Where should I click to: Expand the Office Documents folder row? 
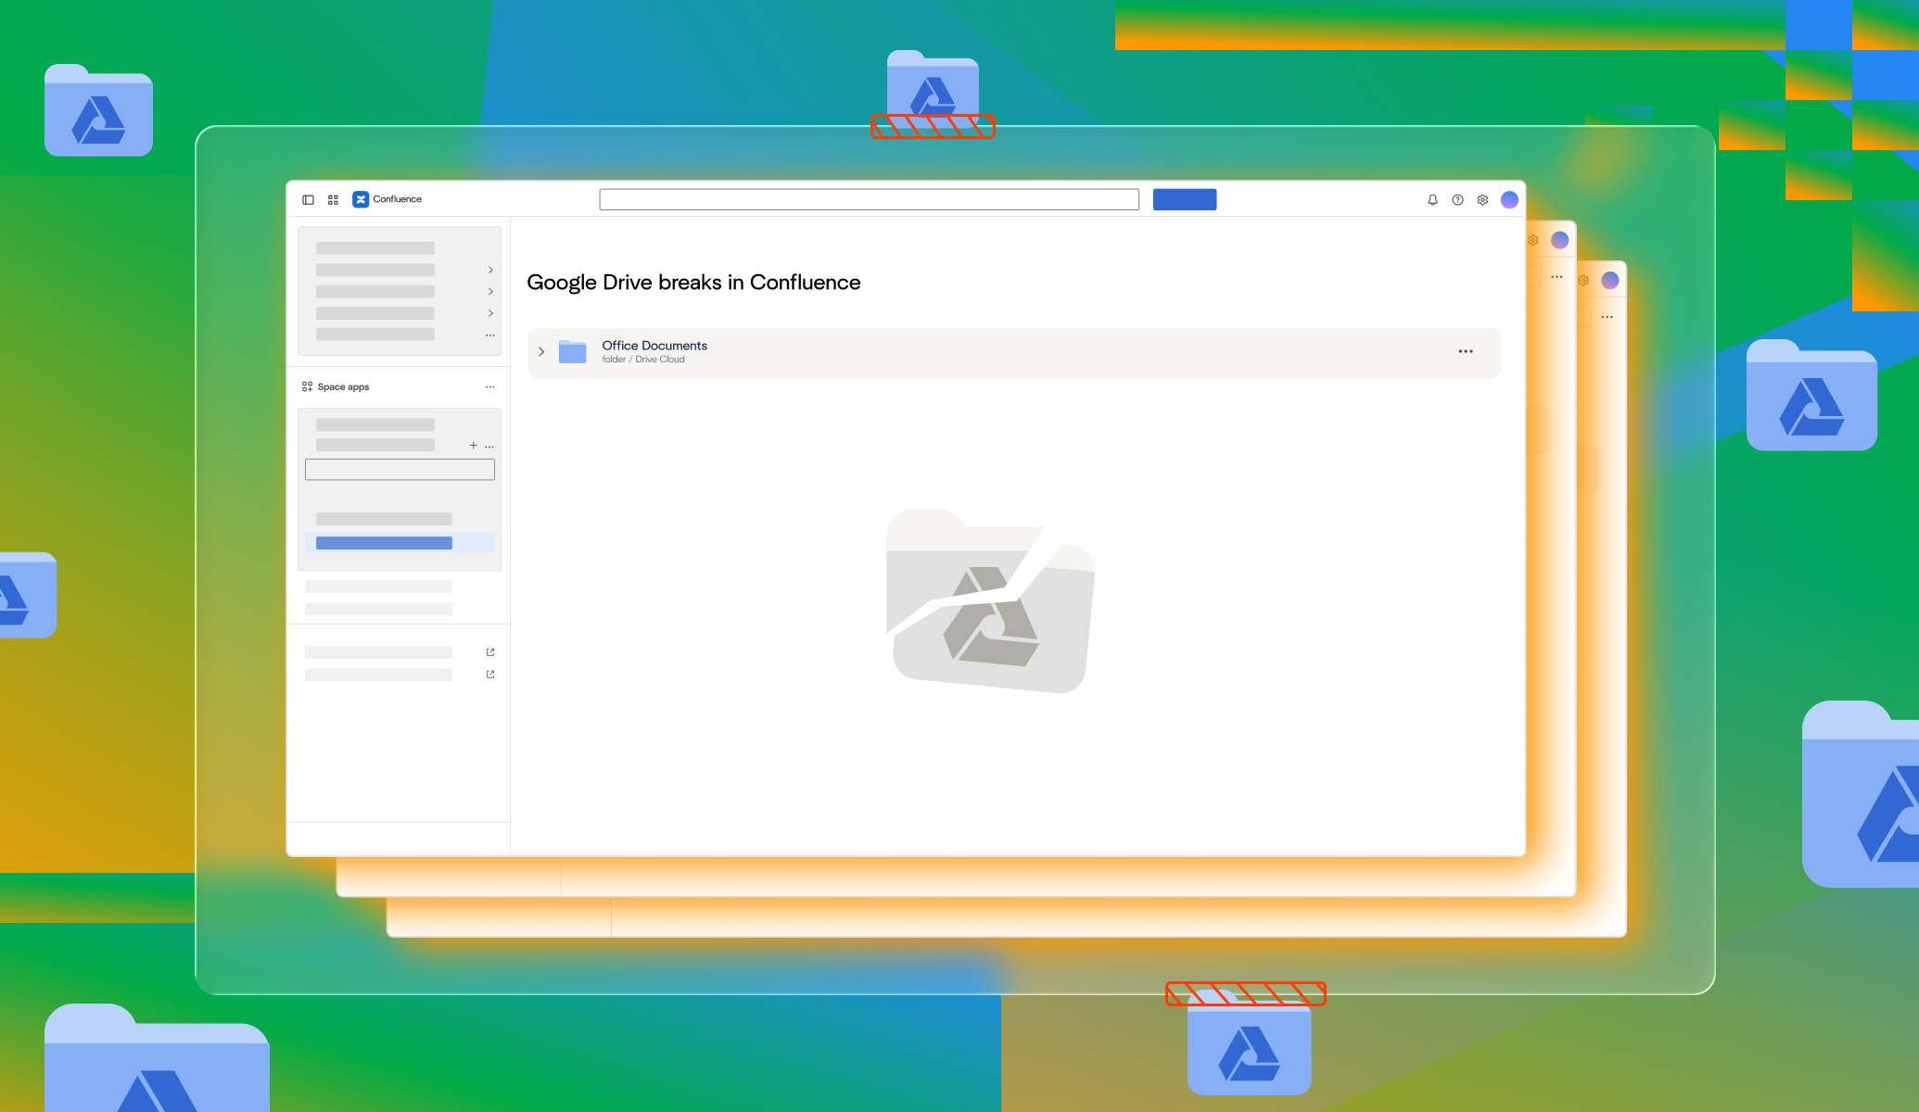pyautogui.click(x=541, y=351)
